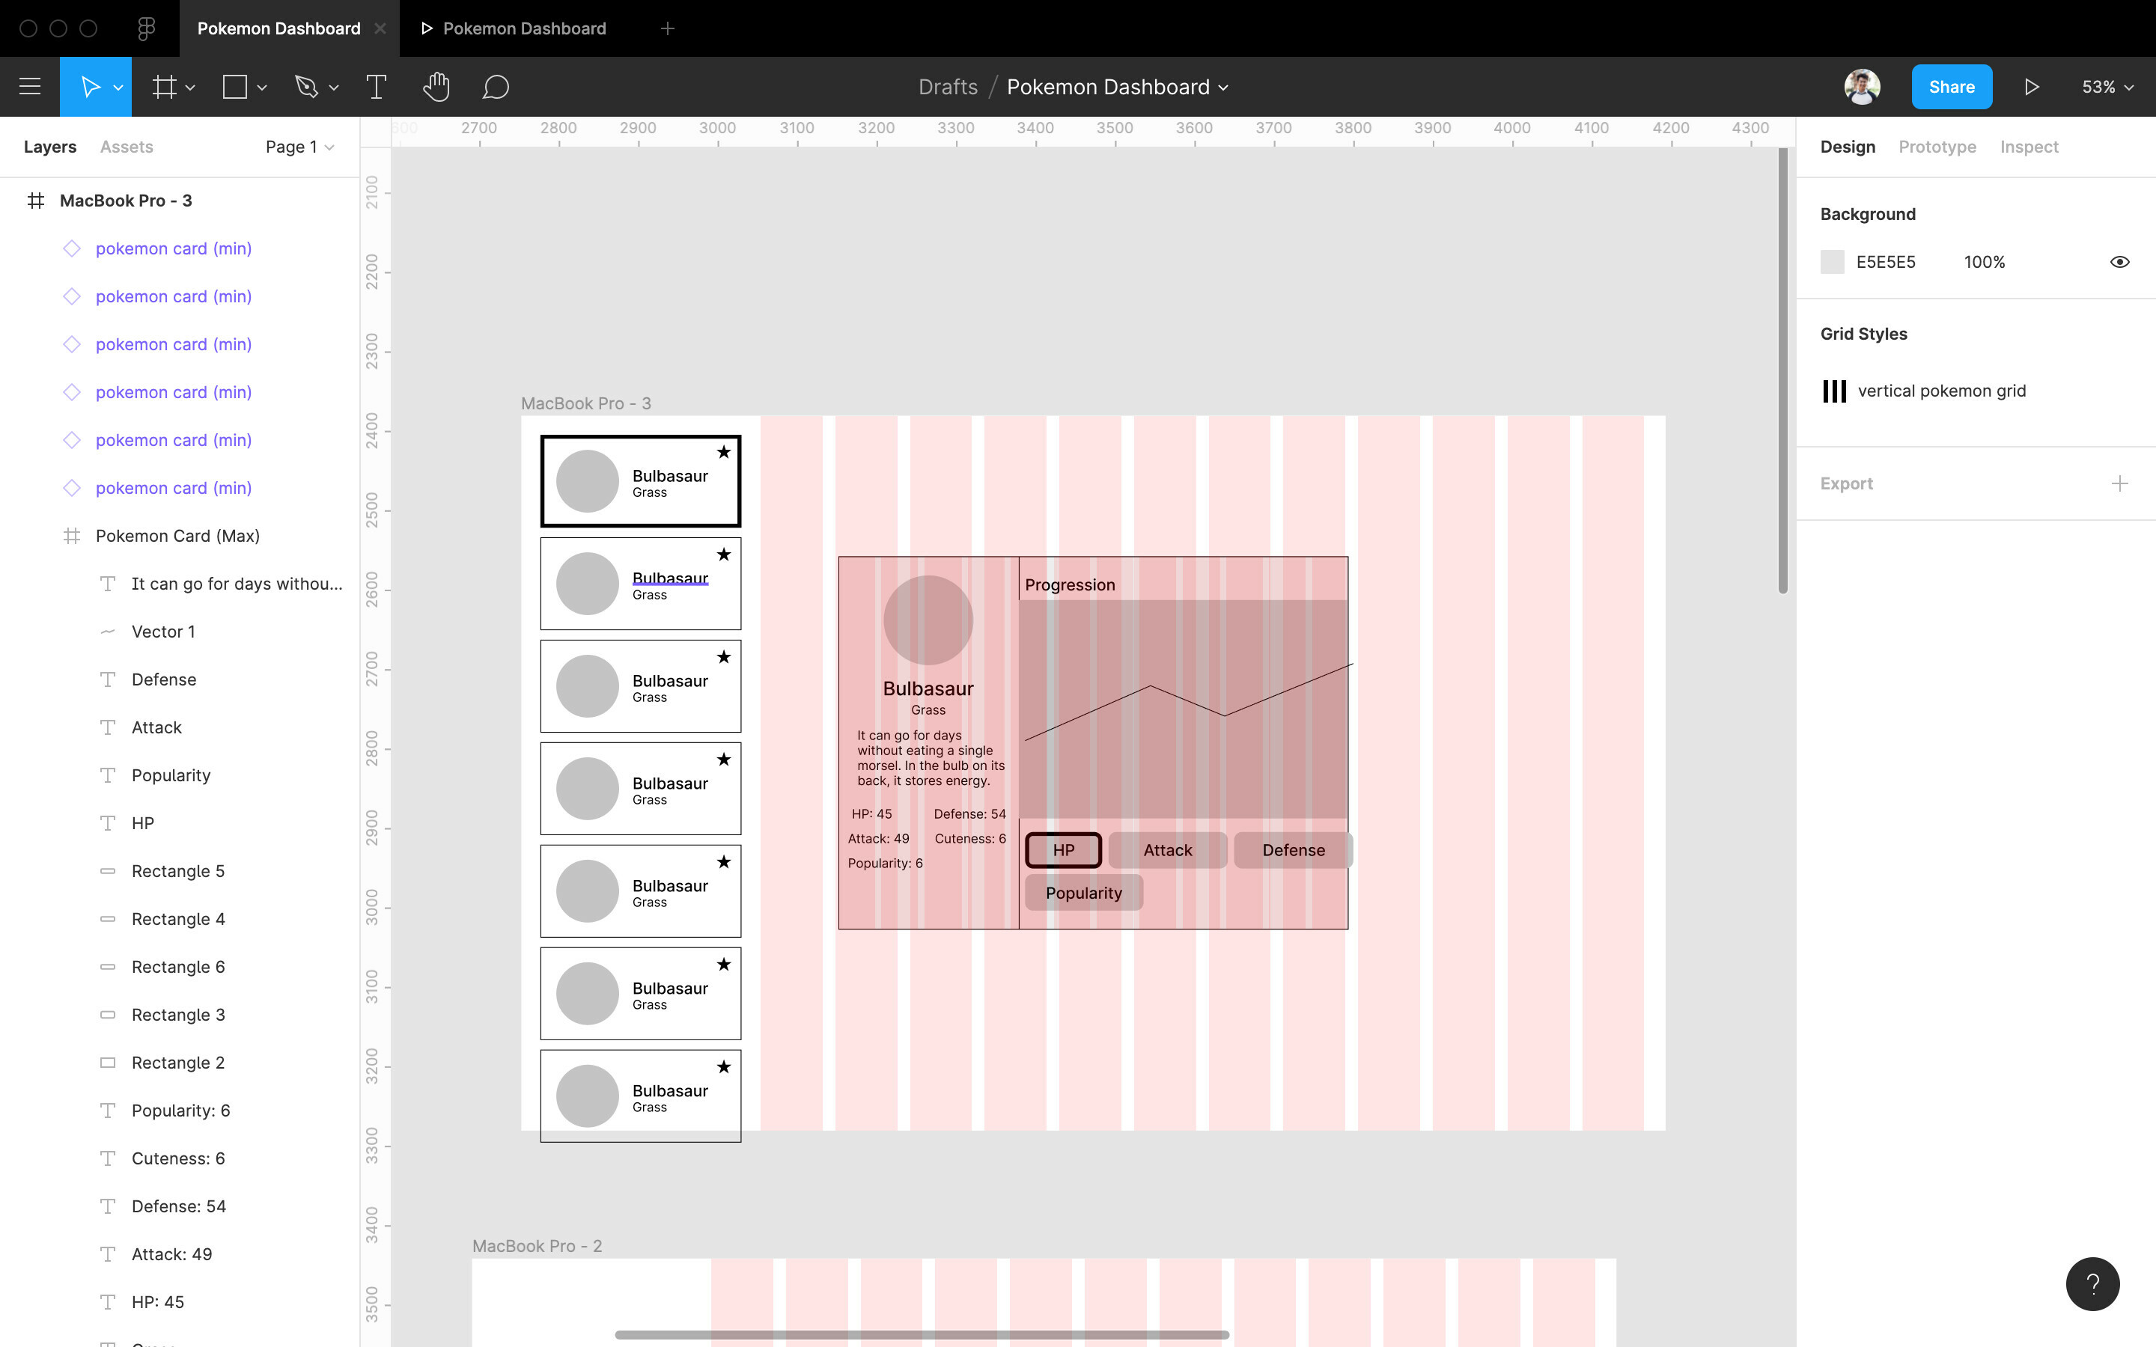Click text icon of the HP layer
The height and width of the screenshot is (1347, 2156).
tap(108, 823)
